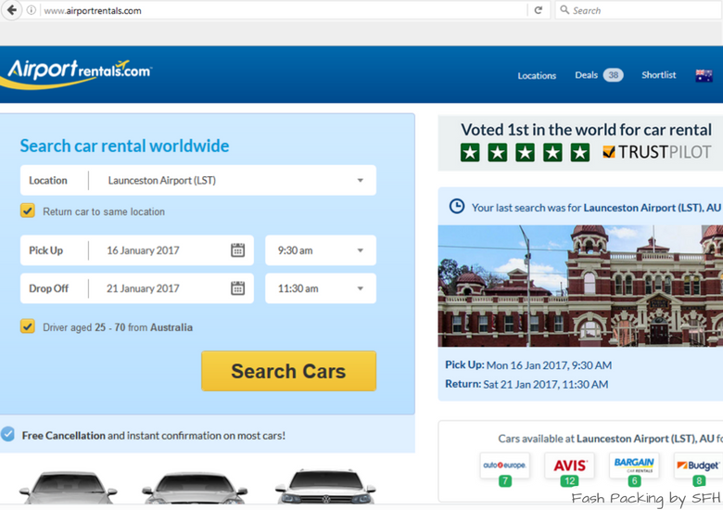The image size is (723, 510).
Task: Click the Trustpilot five-star rating
Action: tap(525, 152)
